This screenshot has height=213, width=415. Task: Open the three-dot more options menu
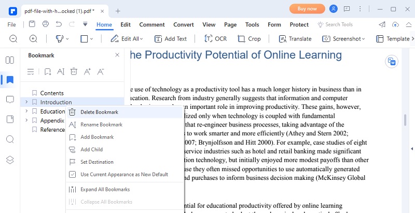pyautogui.click(x=360, y=9)
